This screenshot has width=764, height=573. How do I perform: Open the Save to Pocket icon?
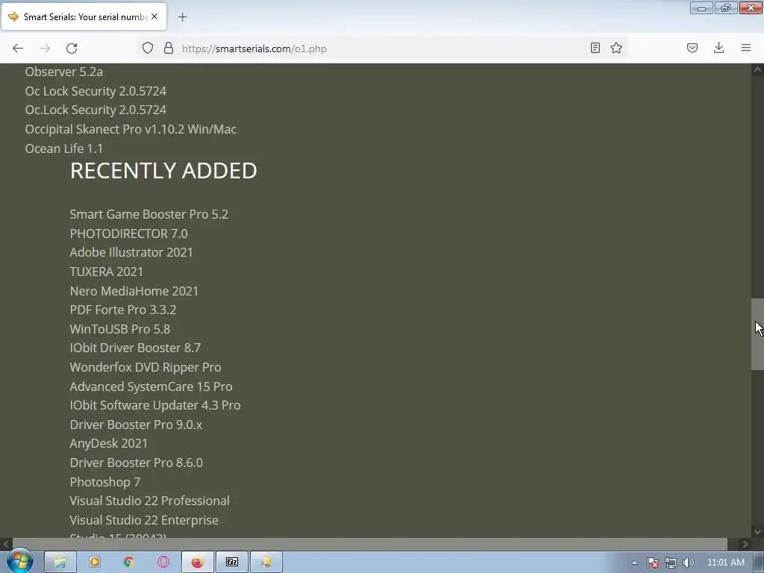[692, 48]
